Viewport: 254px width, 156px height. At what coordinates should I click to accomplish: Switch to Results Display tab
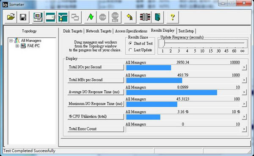click(163, 31)
